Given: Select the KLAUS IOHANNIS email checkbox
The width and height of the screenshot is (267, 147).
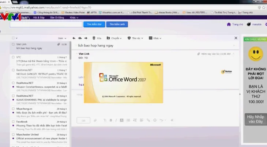Looking at the screenshot, I should tap(13, 96).
